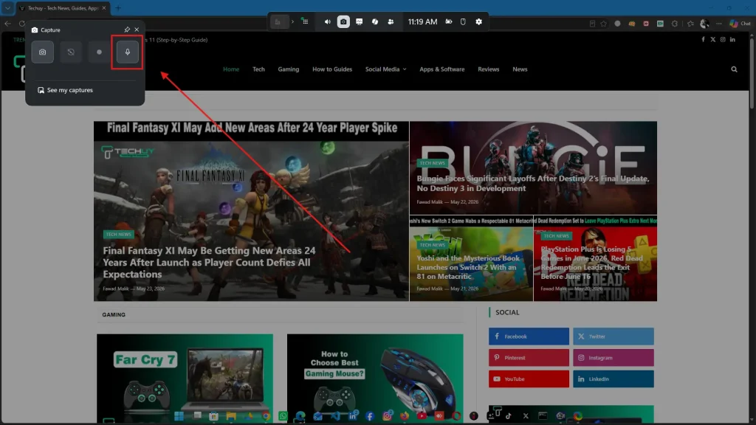Open a new browser tab
Screen dimensions: 756x425
[118, 7]
